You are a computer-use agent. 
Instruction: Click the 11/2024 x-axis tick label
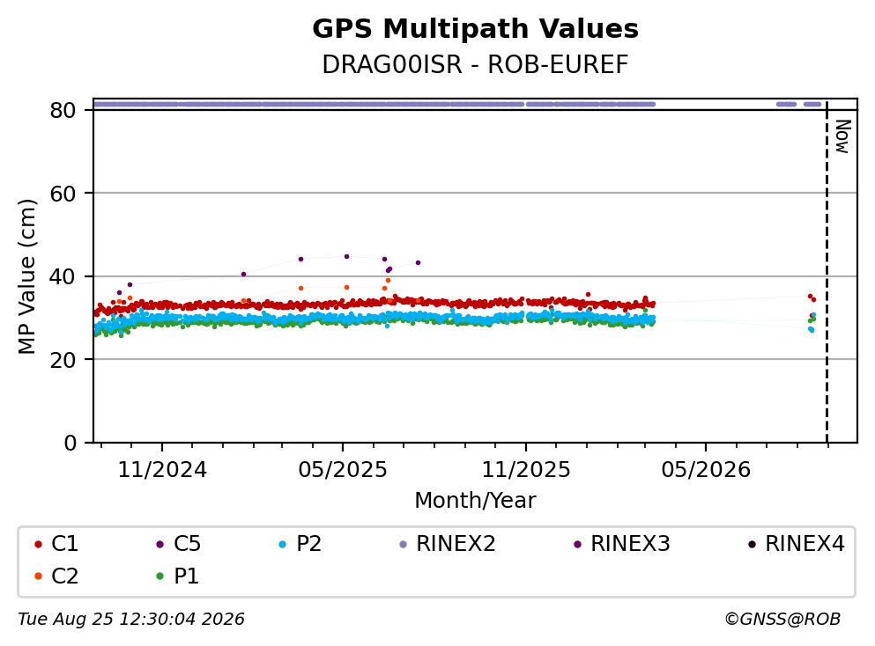pyautogui.click(x=162, y=470)
